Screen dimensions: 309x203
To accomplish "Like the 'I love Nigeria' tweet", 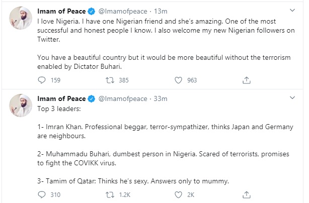I will (178, 79).
